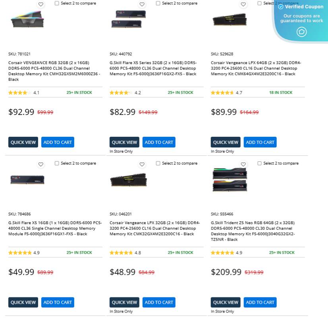Open Quick View for G.Skill Flare X5 32GB
328x318 pixels.
point(124,142)
